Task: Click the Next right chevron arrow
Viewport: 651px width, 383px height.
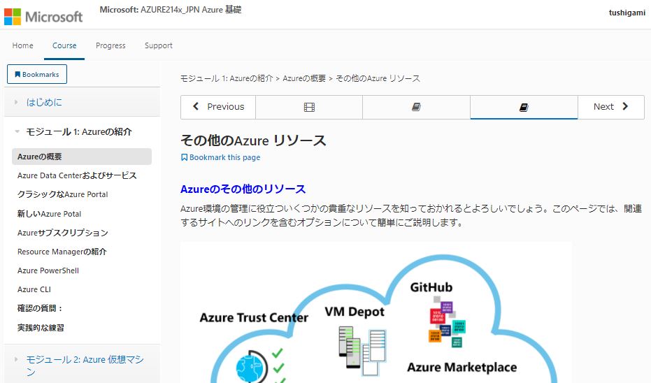Action: pos(625,106)
